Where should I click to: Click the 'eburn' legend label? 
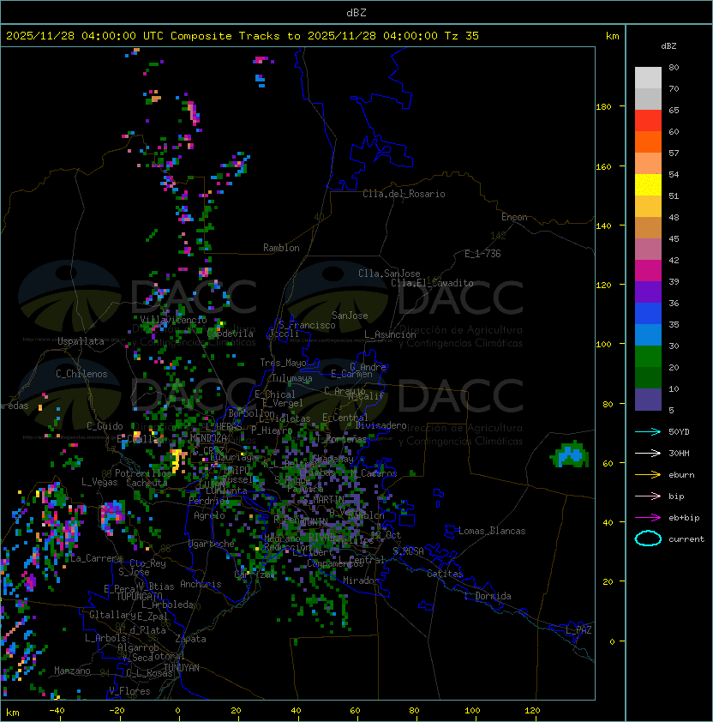coord(681,475)
